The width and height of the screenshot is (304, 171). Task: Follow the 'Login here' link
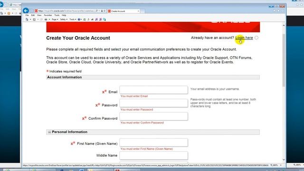pos(244,38)
